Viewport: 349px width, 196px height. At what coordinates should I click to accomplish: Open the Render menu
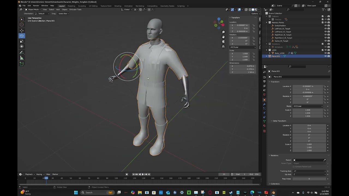point(36,6)
